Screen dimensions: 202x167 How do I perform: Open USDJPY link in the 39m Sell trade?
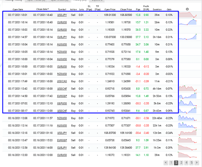tap(62, 15)
